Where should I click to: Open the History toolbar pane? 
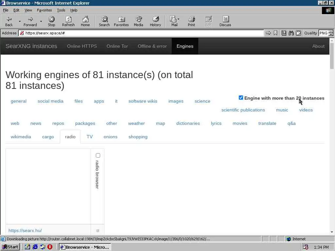tap(155, 21)
